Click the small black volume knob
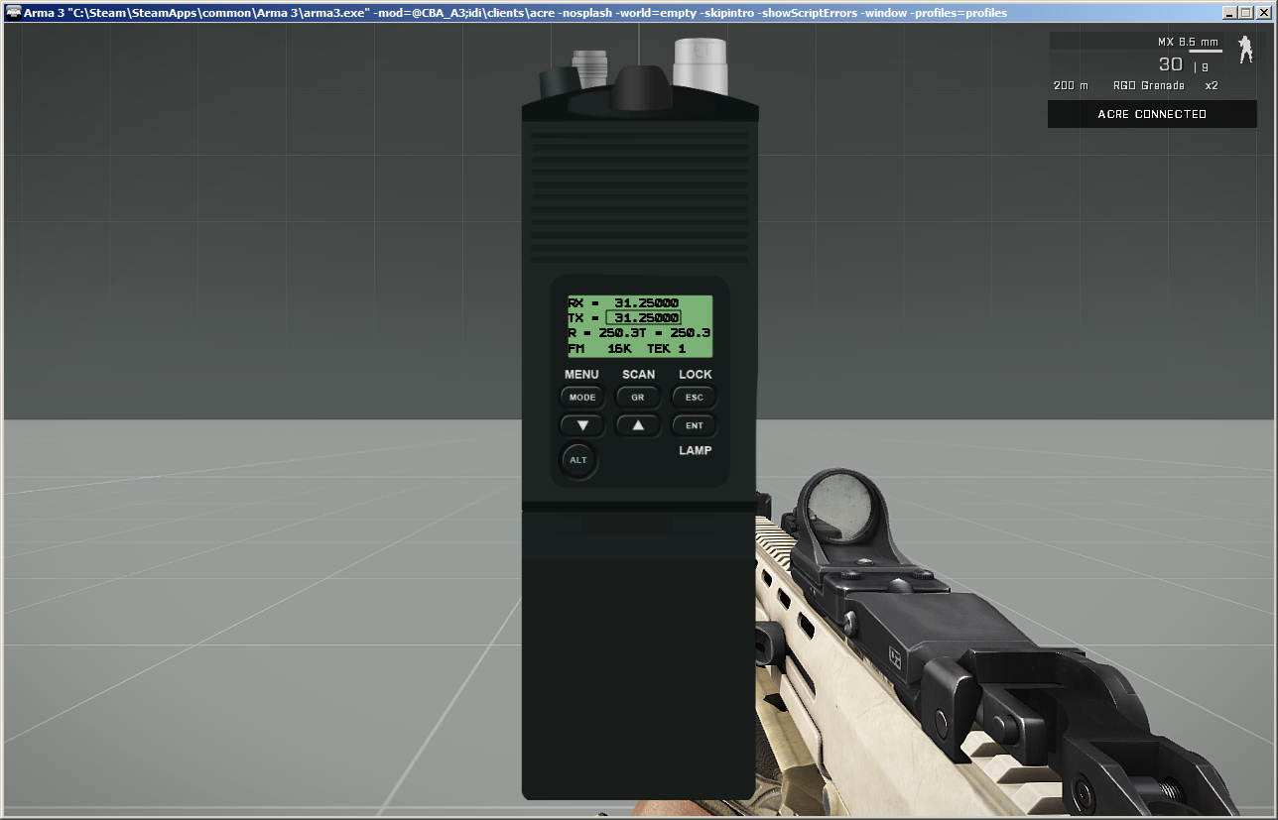The height and width of the screenshot is (820, 1278). (x=562, y=82)
